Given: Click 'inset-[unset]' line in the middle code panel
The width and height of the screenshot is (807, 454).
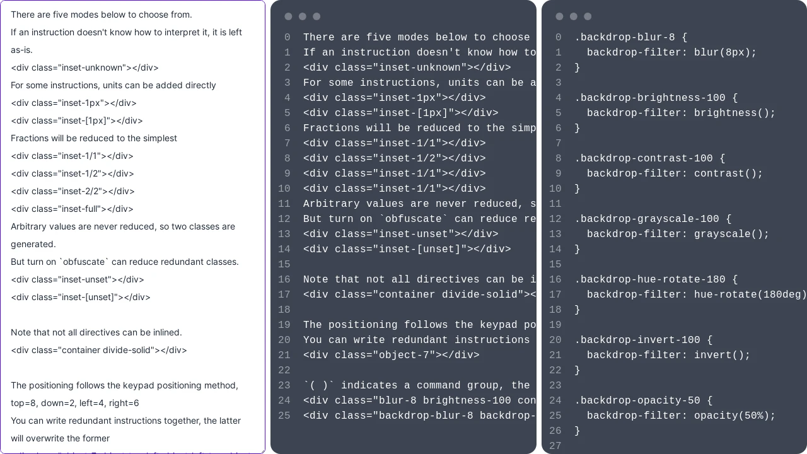Looking at the screenshot, I should tap(407, 249).
